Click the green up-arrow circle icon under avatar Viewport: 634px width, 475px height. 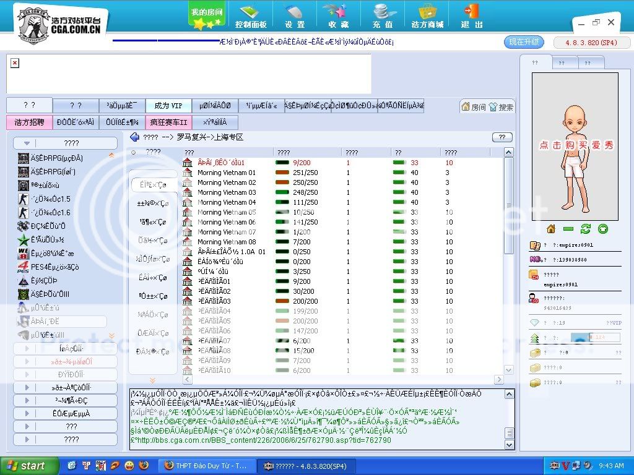click(602, 229)
